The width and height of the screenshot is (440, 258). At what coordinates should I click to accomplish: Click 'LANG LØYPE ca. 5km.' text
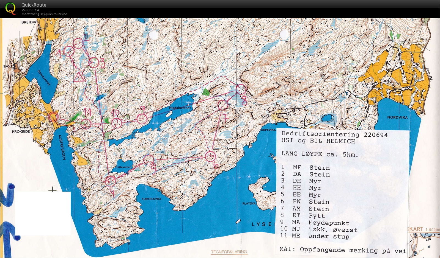point(320,154)
